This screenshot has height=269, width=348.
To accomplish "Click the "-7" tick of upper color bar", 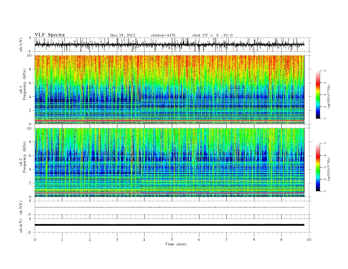I will [324, 119].
